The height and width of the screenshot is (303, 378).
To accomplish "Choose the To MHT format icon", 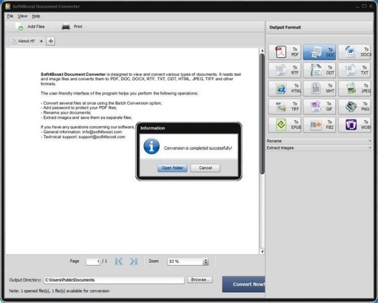I will tap(320, 88).
